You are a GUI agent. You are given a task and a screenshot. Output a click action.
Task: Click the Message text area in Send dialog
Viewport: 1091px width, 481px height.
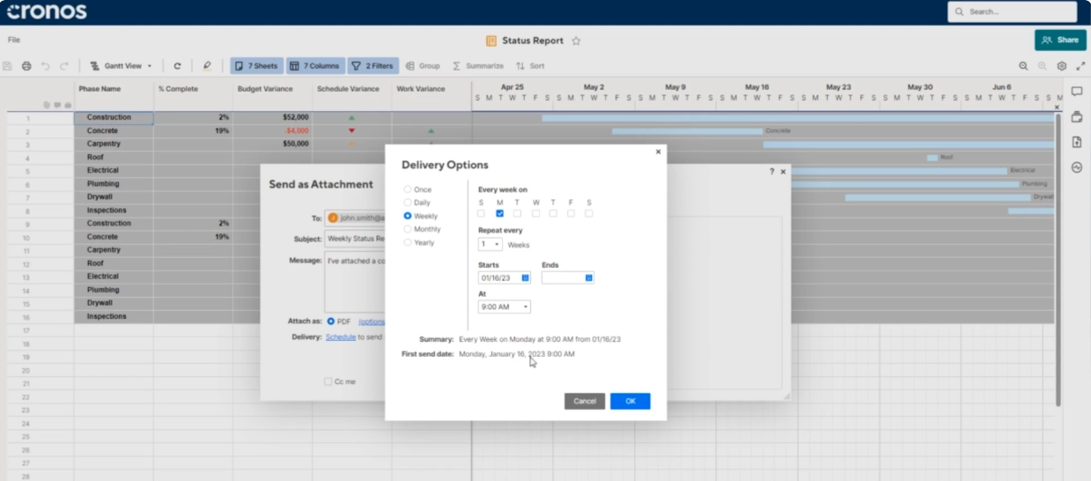click(355, 283)
